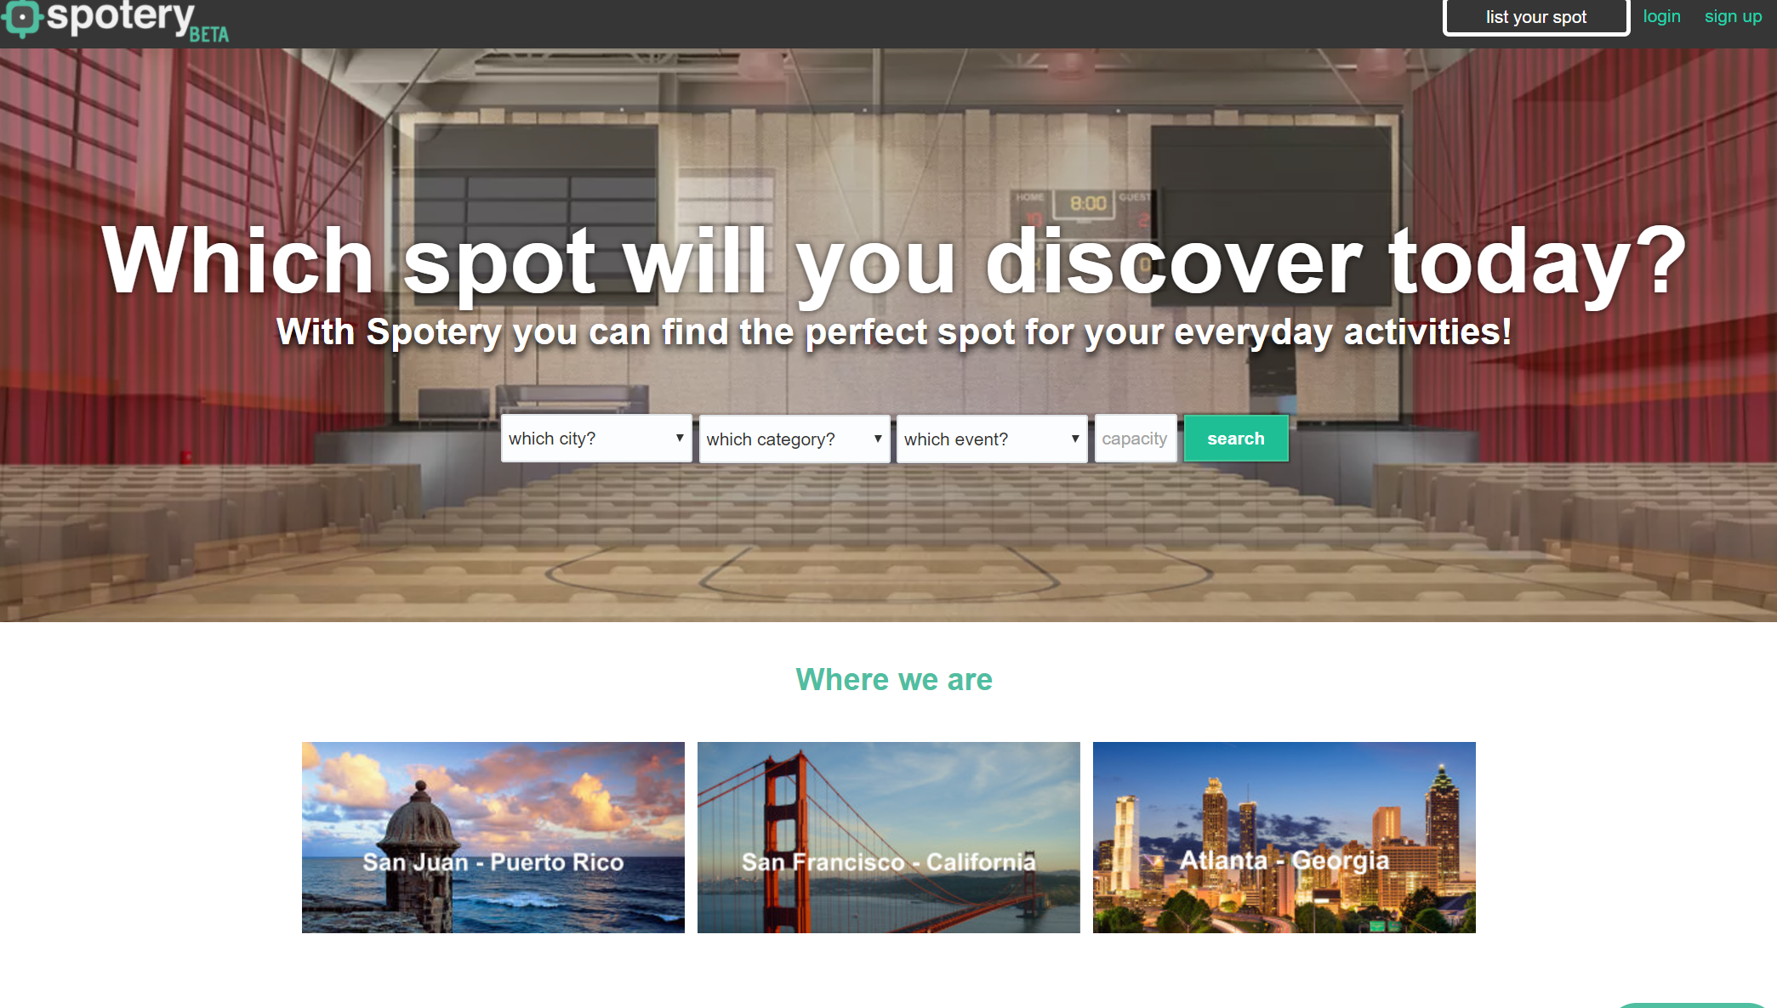This screenshot has height=1008, width=1777.
Task: Select the San Francisco - California thumbnail
Action: [x=889, y=837]
